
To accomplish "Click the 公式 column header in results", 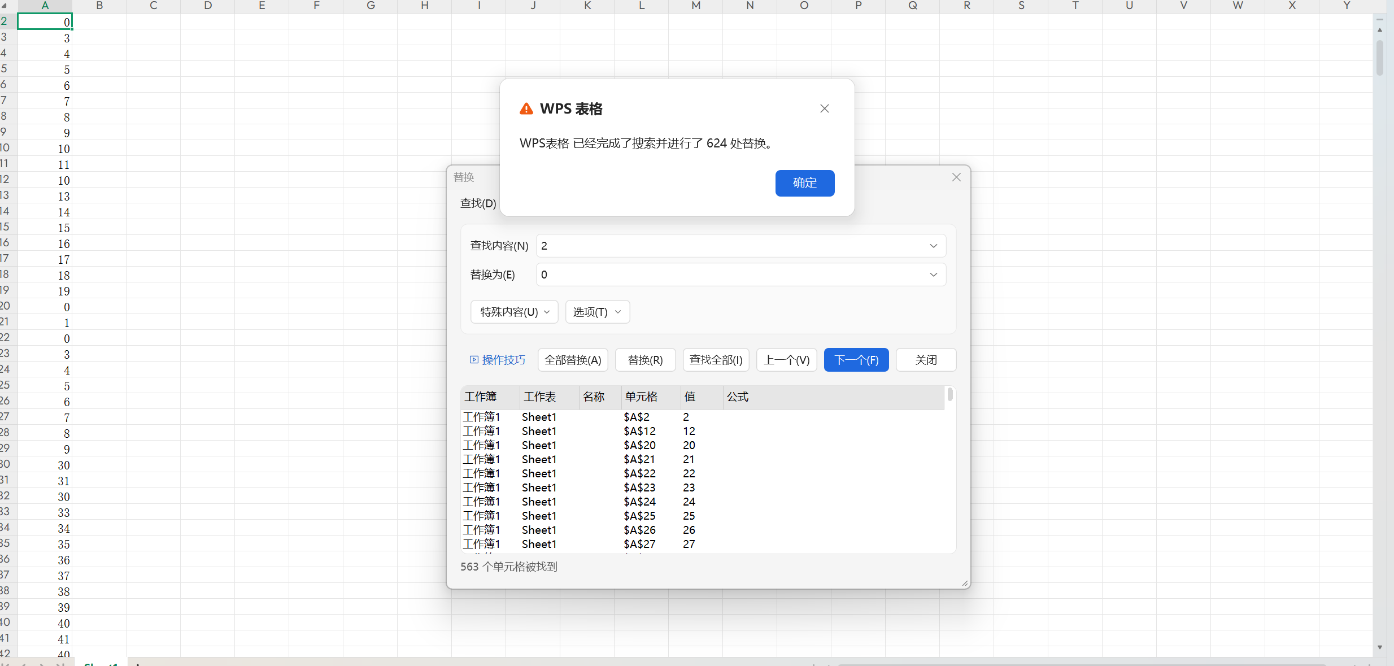I will (x=834, y=397).
